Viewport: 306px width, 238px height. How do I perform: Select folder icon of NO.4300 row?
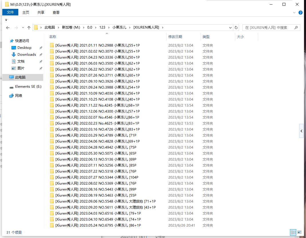pyautogui.click(x=52, y=111)
